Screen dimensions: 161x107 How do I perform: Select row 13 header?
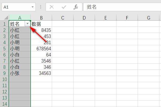pos(4,98)
